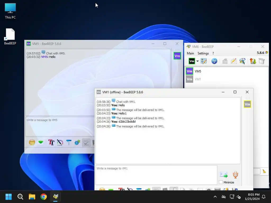Click the 'You: d2bb23bdidbl' message text

click(124, 122)
